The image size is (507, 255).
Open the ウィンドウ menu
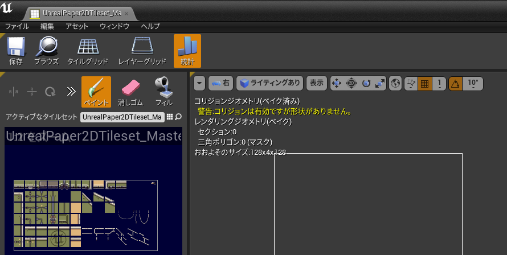(115, 27)
